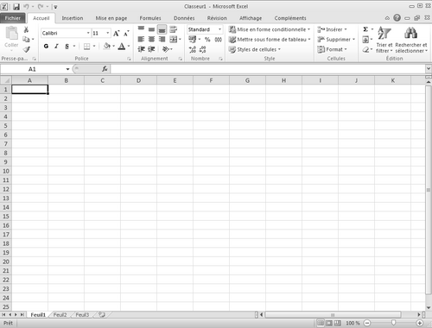432x328 pixels.
Task: Toggle bottom align button
Action: pyautogui.click(x=162, y=29)
